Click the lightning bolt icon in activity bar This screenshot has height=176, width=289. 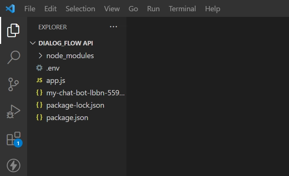pyautogui.click(x=14, y=165)
